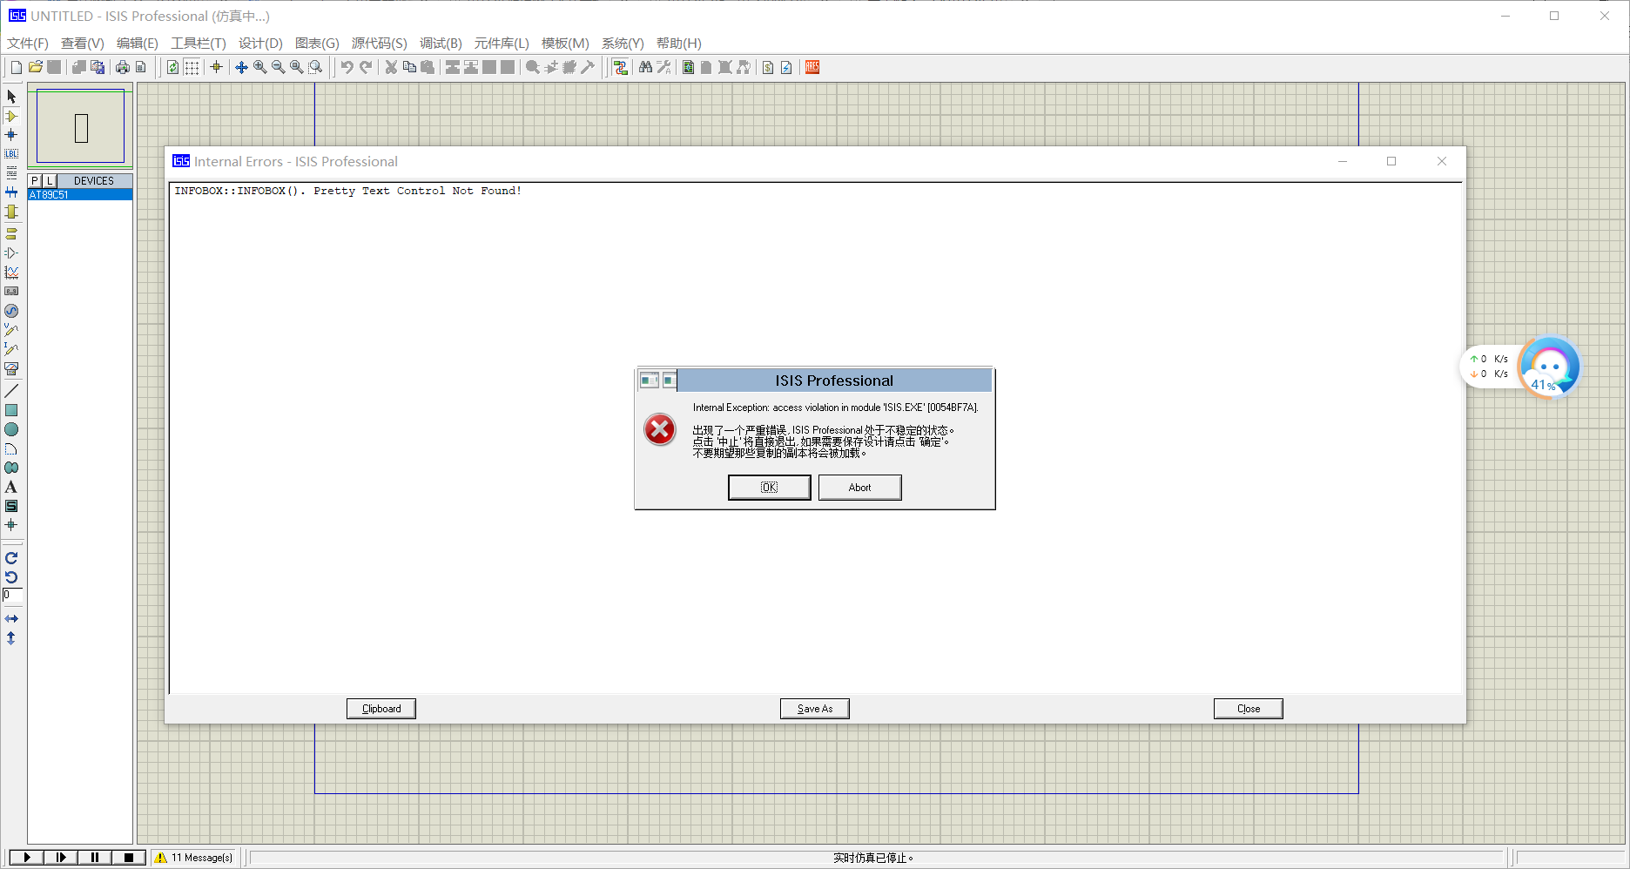
Task: Open the 查看(V) menu
Action: tap(83, 44)
